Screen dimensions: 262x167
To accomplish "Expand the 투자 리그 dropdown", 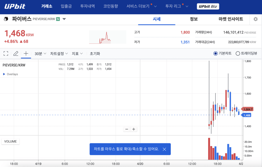I will [177, 6].
